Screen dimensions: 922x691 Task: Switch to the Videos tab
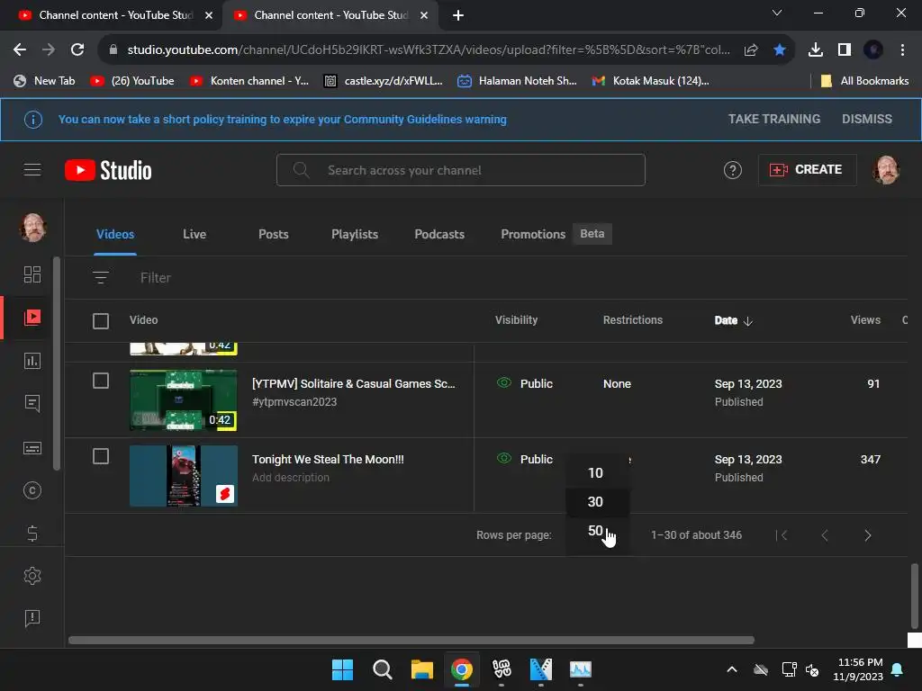[x=115, y=234]
